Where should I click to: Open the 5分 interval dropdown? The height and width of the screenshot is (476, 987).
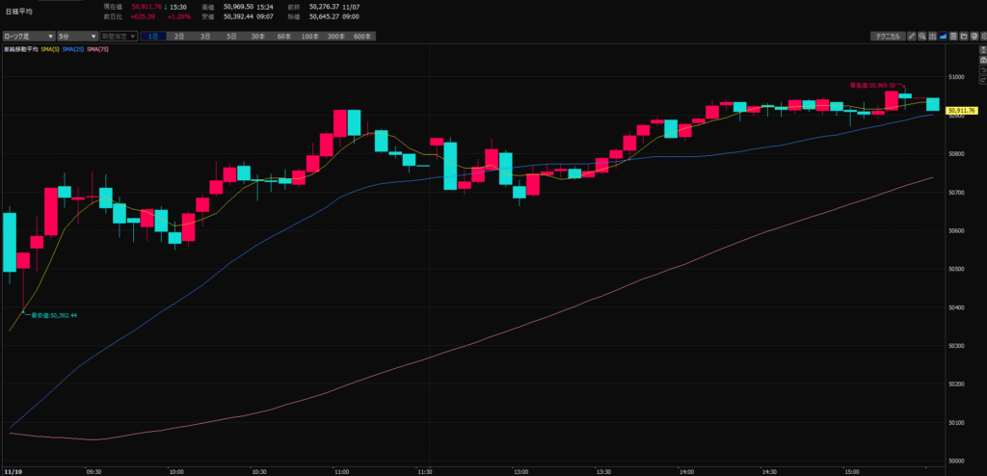[x=75, y=36]
